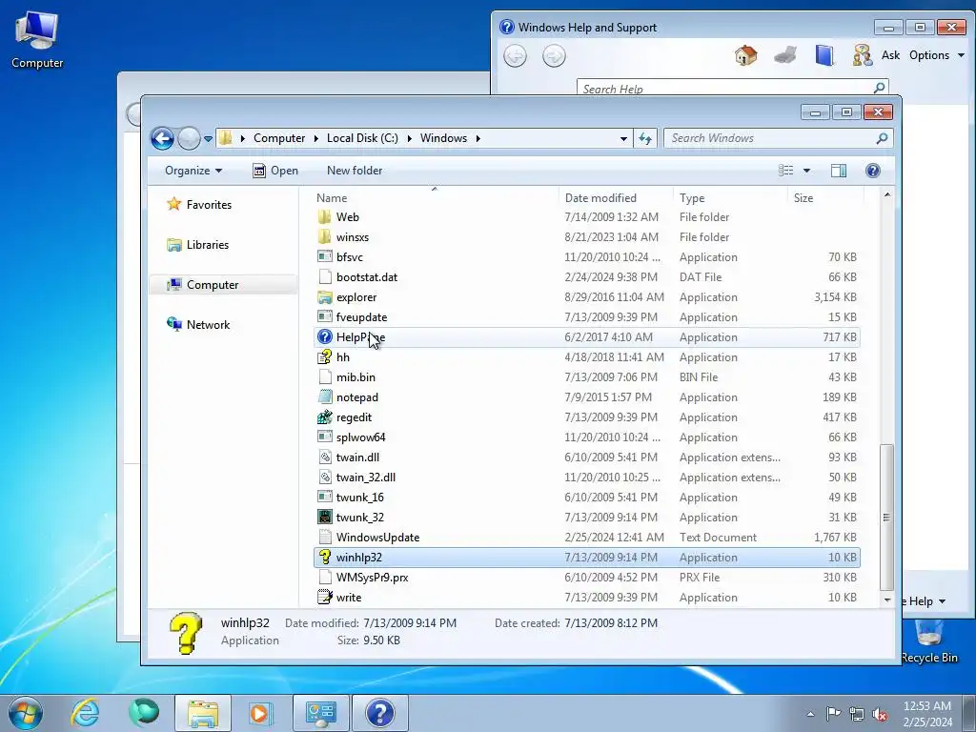Open the More view options arrow

[806, 171]
